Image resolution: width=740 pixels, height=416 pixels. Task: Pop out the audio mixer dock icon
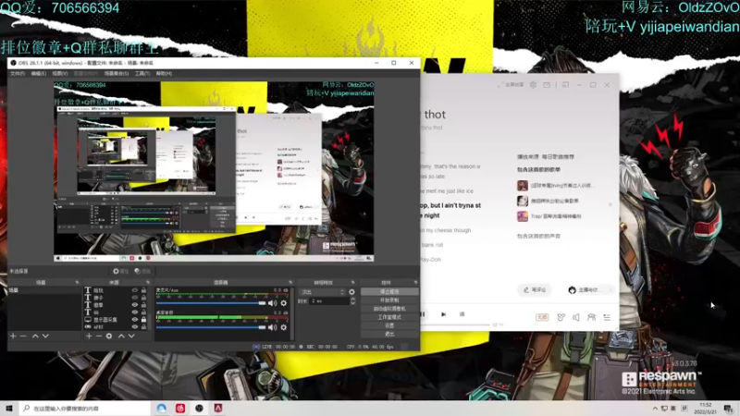tap(290, 283)
